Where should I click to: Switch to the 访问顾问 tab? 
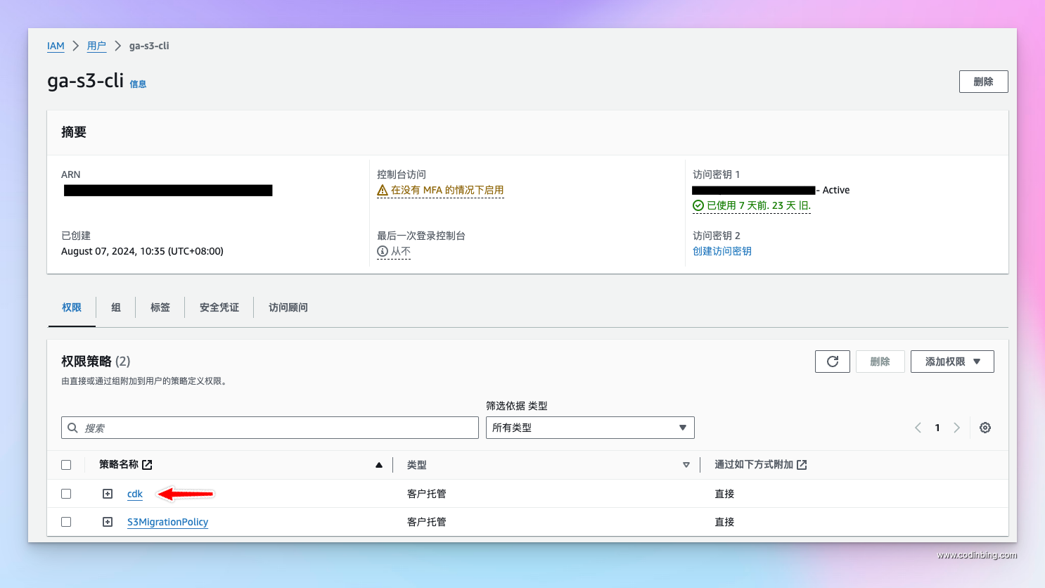click(x=288, y=307)
